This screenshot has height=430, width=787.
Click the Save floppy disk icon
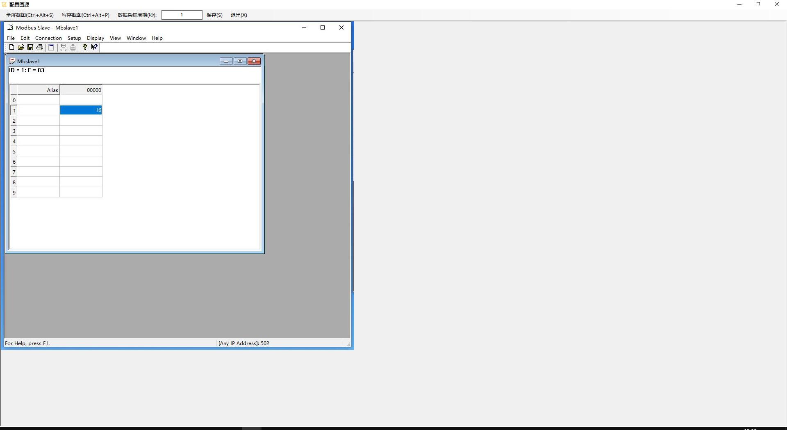pos(30,47)
